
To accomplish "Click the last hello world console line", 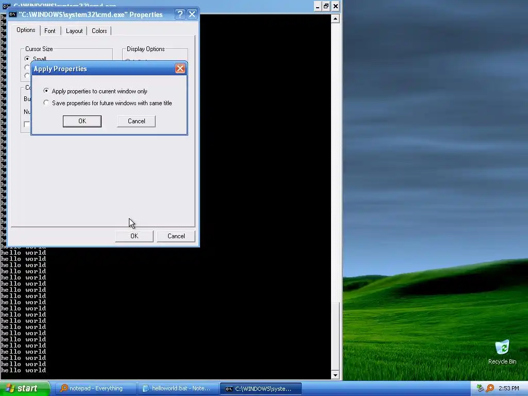I will click(23, 370).
